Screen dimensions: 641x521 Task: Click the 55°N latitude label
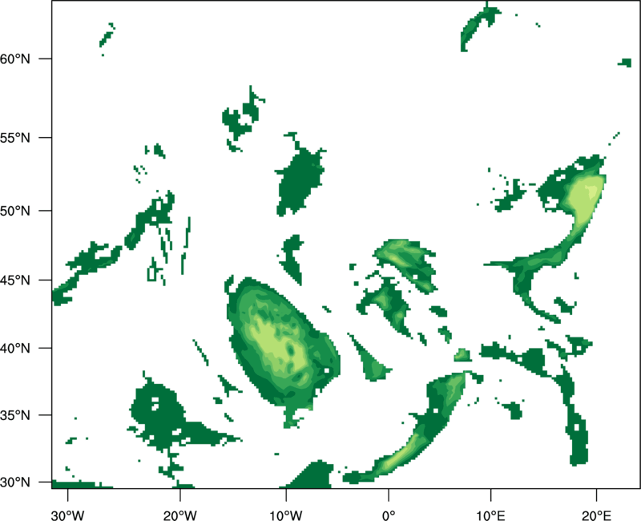click(15, 138)
